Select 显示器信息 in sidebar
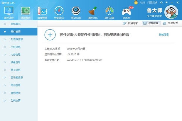Viewport: 182px width, 121px height. coord(18,78)
